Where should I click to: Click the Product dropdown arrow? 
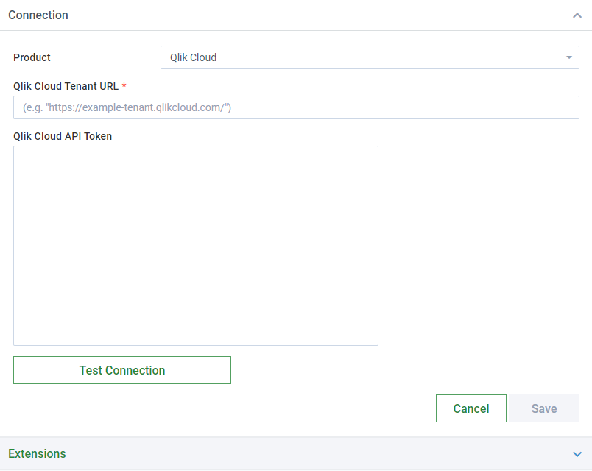[569, 57]
